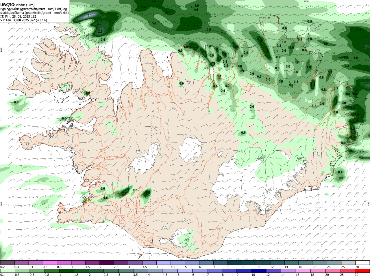Click the 64N latitude label on right edge
Screen dimensions: 370x277
[369, 203]
